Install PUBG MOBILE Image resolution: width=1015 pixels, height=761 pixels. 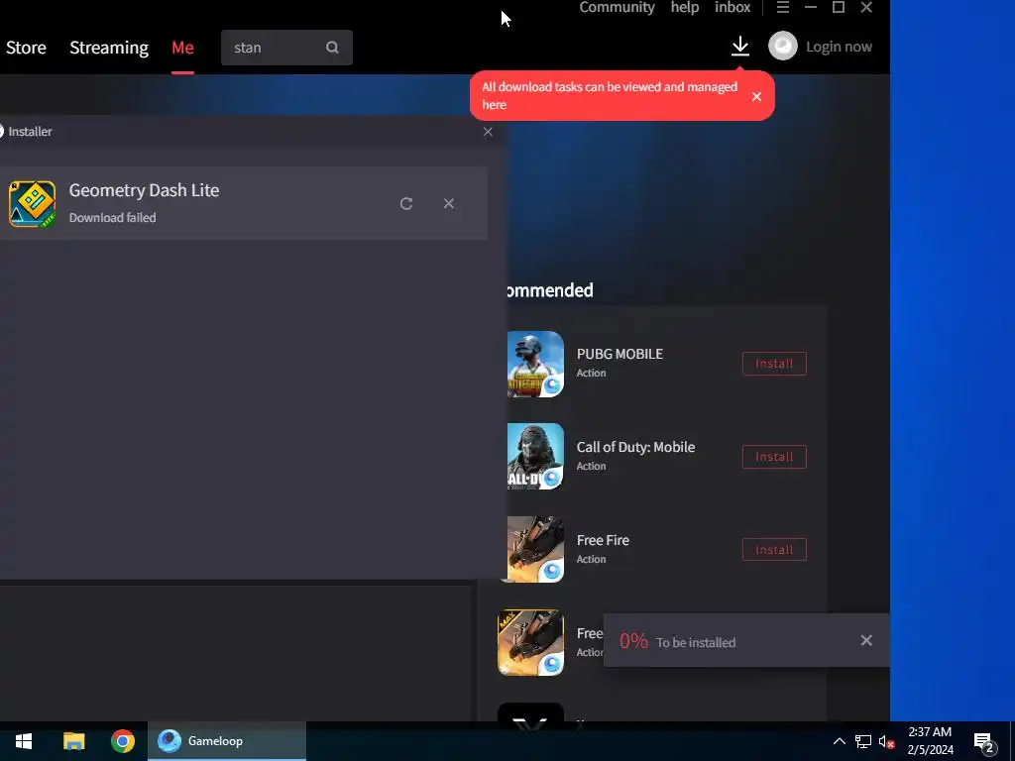[774, 364]
